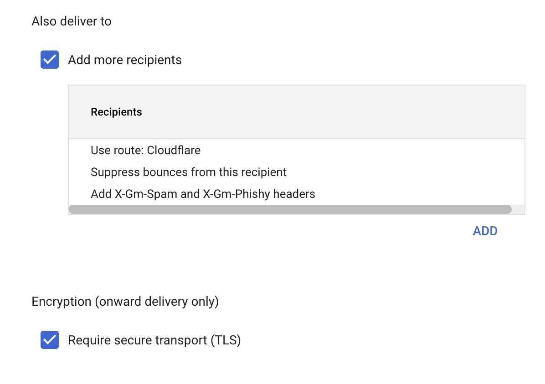Screen dimensions: 545x384
Task: Click the white checkmark beside Require secure transport
Action: [50, 340]
